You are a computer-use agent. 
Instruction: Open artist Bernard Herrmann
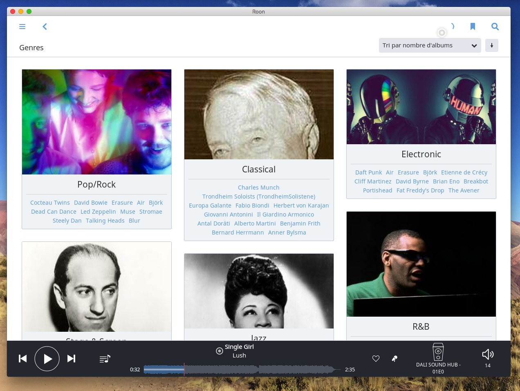tap(238, 232)
